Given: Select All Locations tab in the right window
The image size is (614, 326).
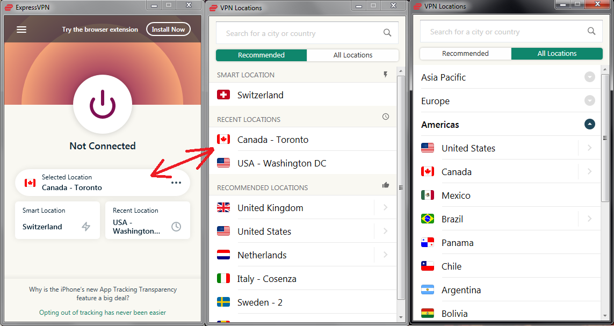Looking at the screenshot, I should [x=557, y=54].
